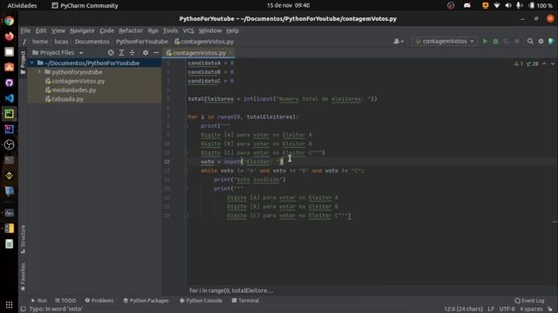Open the Terminal tool window

[x=245, y=301]
